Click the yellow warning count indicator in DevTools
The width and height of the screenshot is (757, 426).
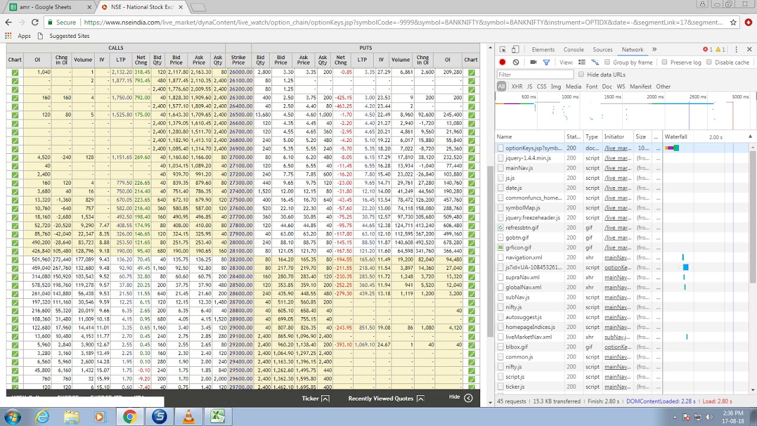pos(722,50)
